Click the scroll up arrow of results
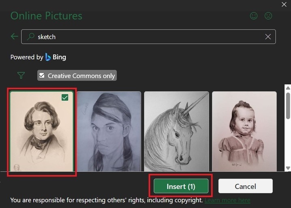 pyautogui.click(x=287, y=88)
